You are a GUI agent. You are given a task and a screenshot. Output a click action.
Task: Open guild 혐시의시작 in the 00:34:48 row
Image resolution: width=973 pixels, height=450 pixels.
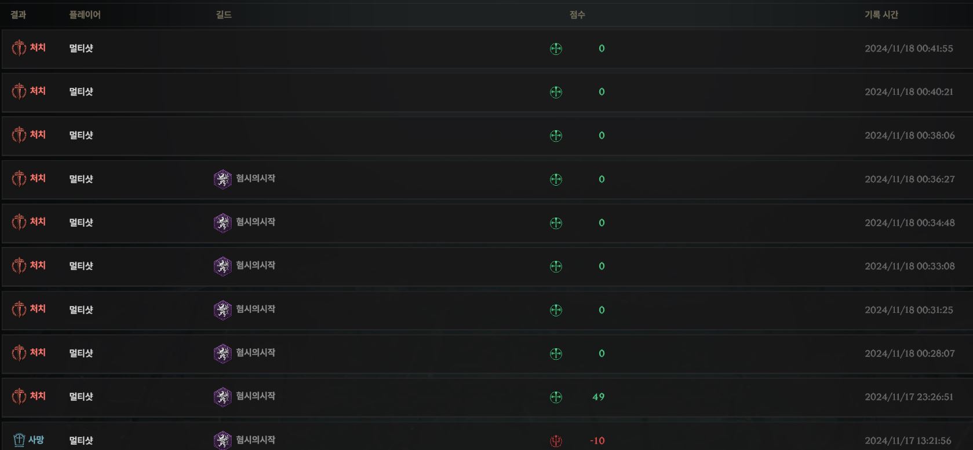(x=256, y=222)
